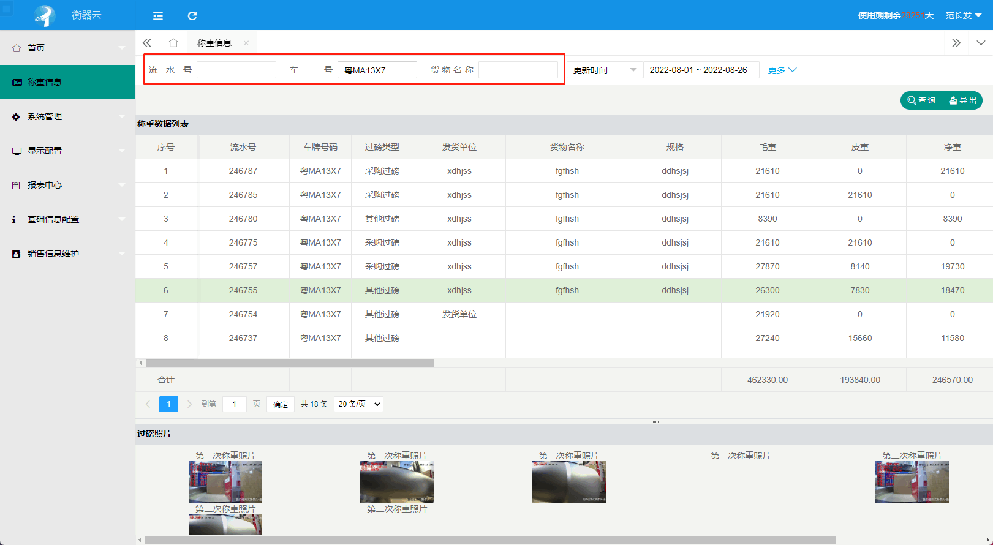Screen dimensions: 993x545
Task: Focus the 货物名称 input field
Action: 518,70
